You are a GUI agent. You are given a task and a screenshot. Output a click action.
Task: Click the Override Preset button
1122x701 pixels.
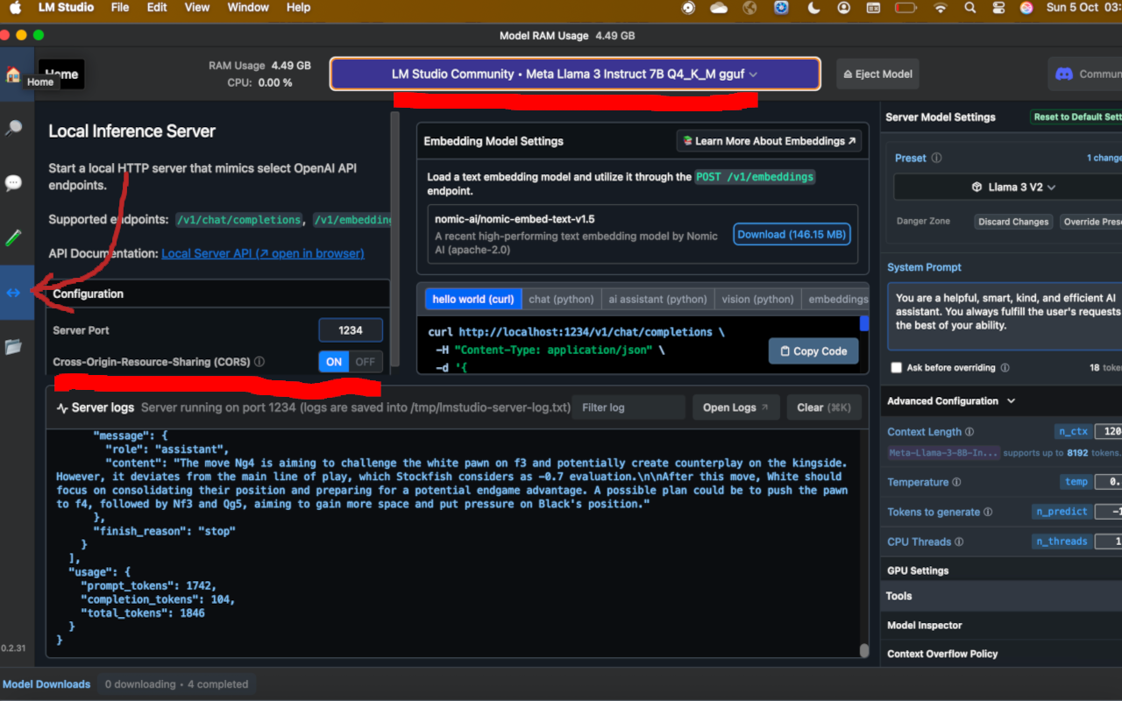(1090, 222)
